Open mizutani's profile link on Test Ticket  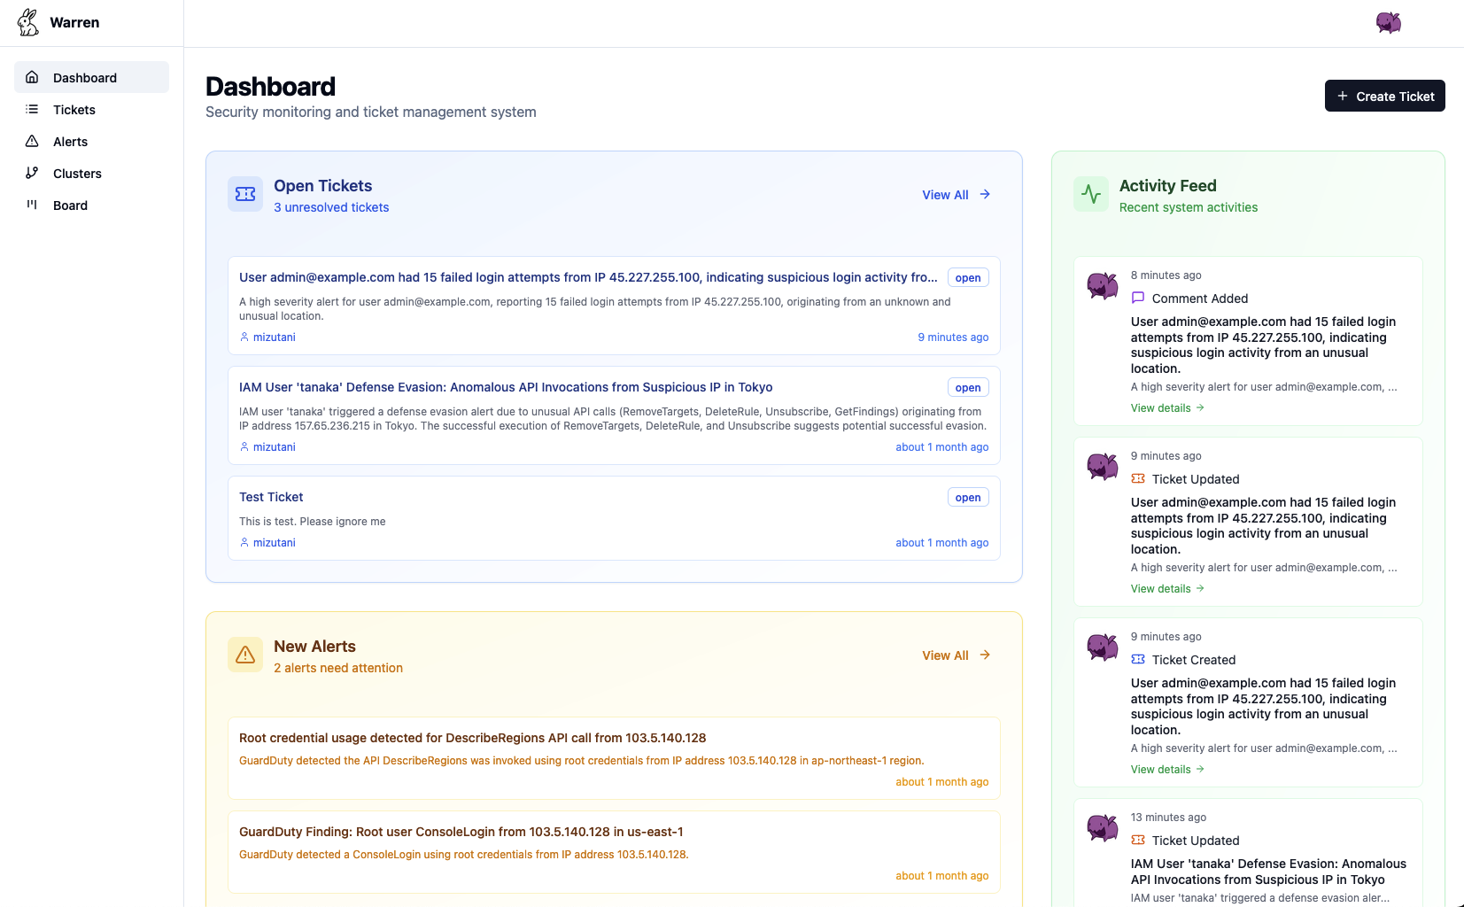click(x=275, y=542)
